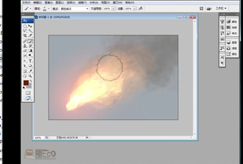Choose the Horizontal Type tool
Viewport: 243px width, 164px height.
(30, 61)
